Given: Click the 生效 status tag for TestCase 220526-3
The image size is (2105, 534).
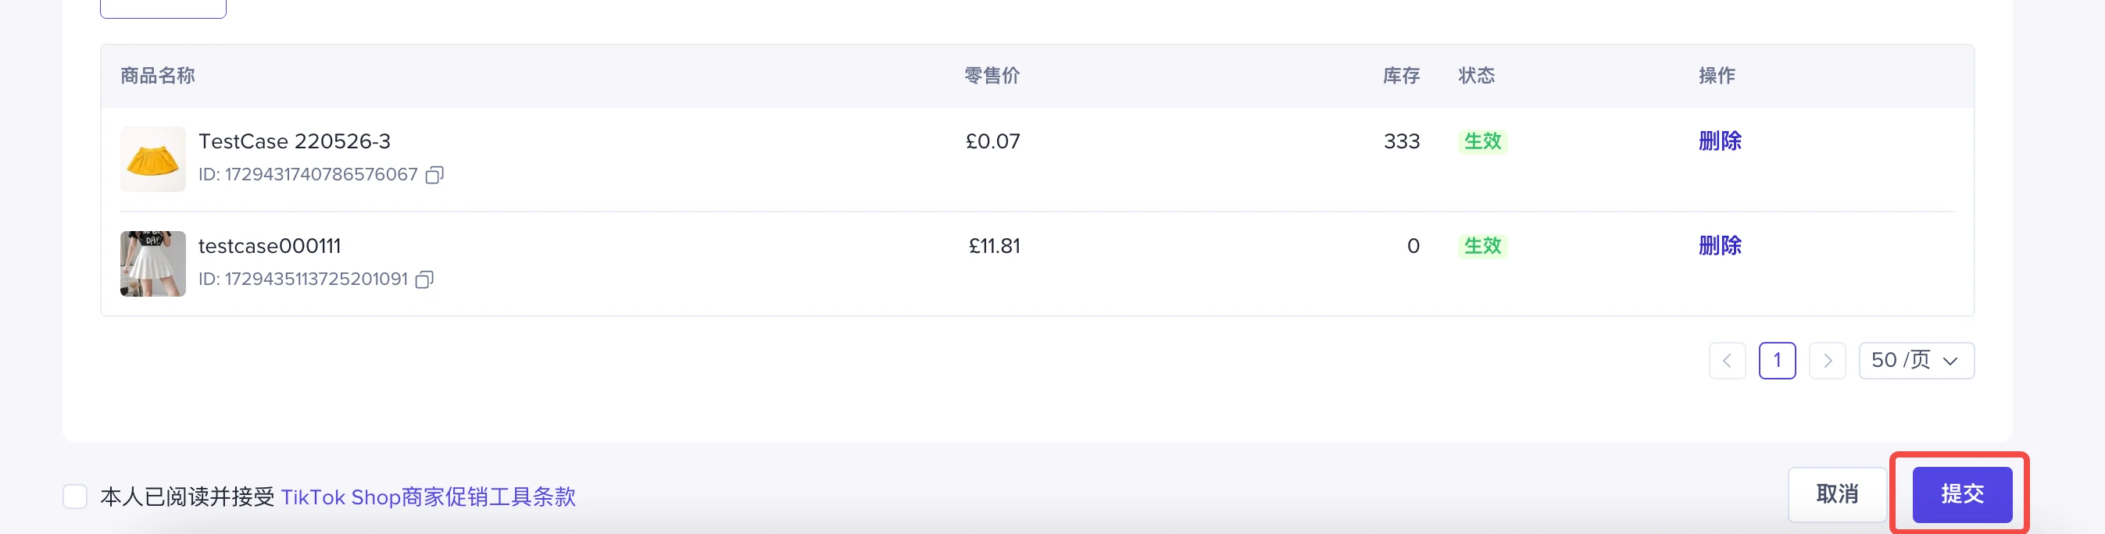Looking at the screenshot, I should coord(1482,141).
